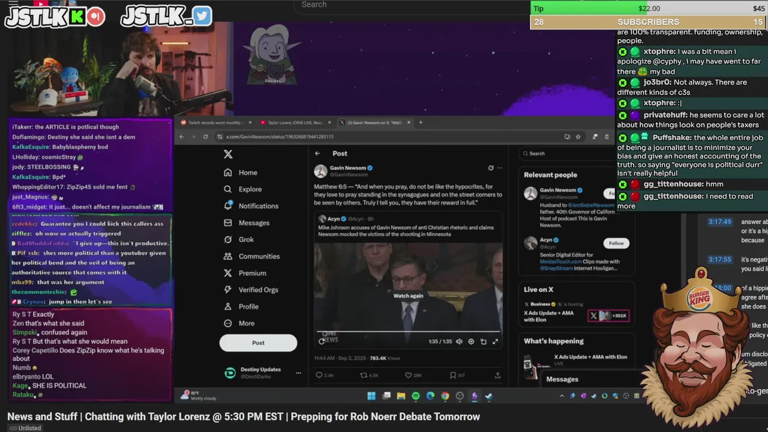Screen dimensions: 768x432
Task: Open Steam from the taskbar
Action: point(489,396)
